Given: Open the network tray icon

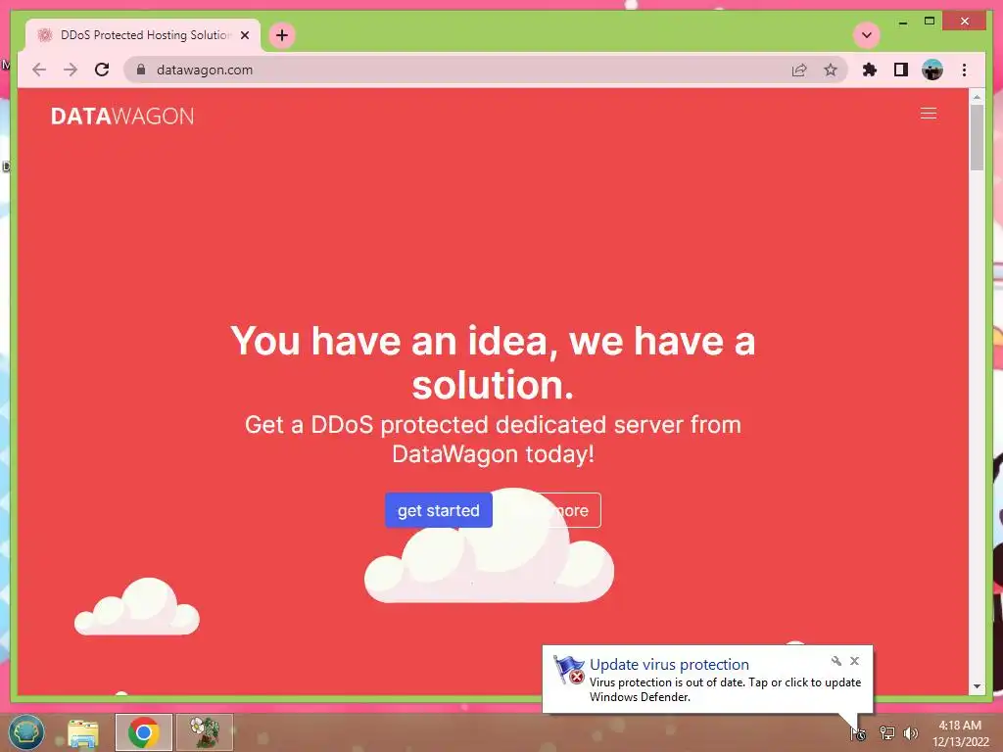Looking at the screenshot, I should click(886, 733).
